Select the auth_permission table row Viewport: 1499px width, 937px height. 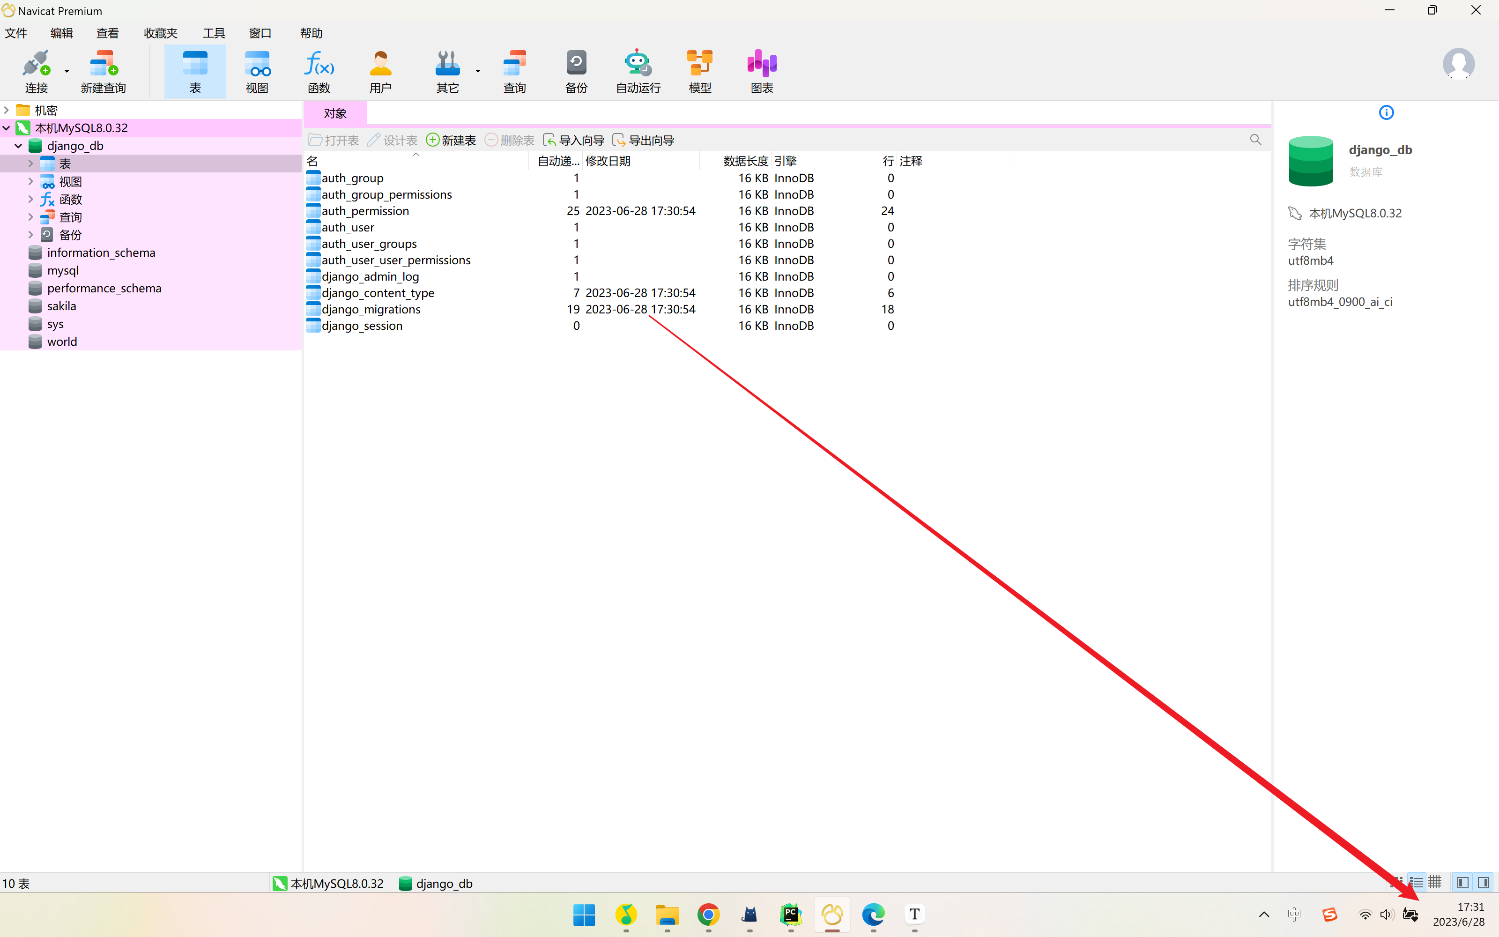365,211
